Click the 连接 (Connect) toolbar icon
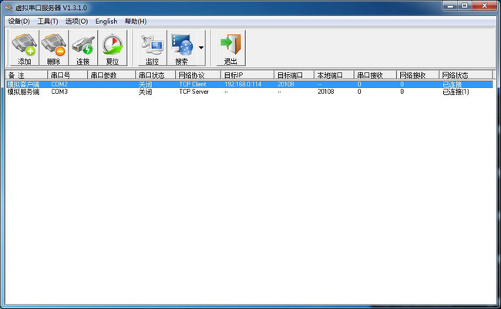Viewport: 501px width, 309px height. click(x=83, y=48)
